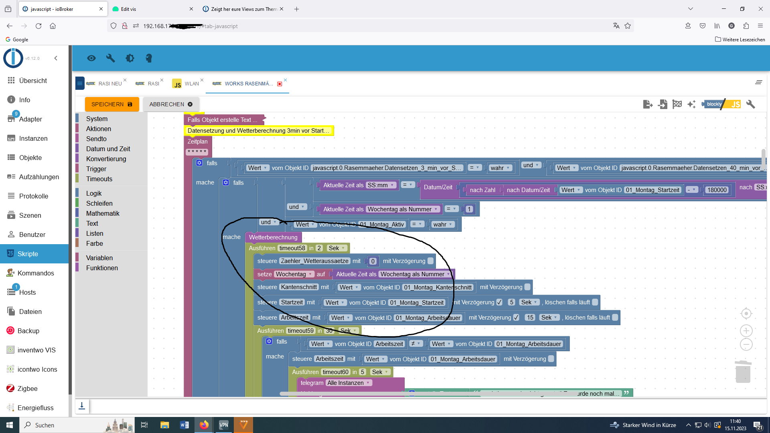The height and width of the screenshot is (433, 770).
Task: Toggle the eye visibility icon in top bar
Action: coord(91,58)
